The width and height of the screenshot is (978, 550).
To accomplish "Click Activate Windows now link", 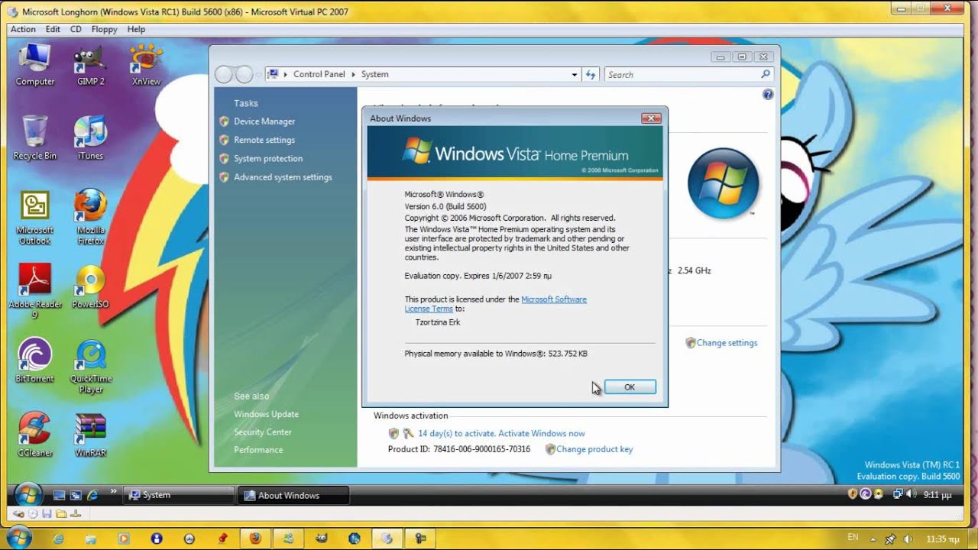I will [542, 433].
